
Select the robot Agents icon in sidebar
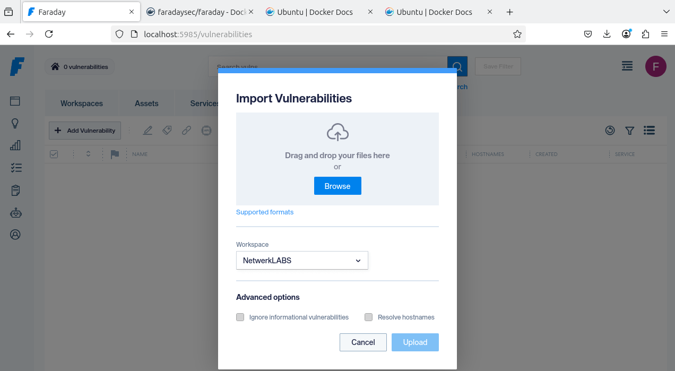pyautogui.click(x=15, y=212)
